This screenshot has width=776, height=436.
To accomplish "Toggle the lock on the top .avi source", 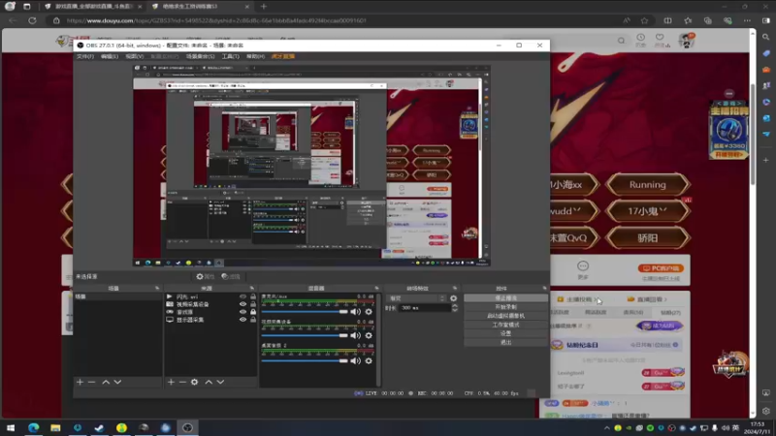I will coord(253,296).
